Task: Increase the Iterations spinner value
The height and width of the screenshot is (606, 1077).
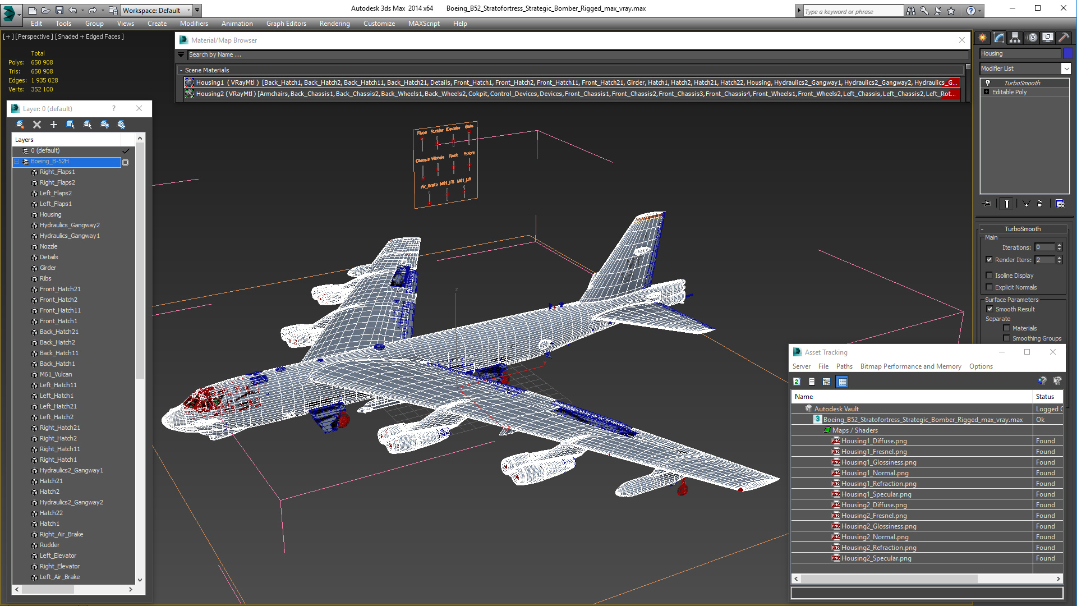Action: click(x=1059, y=245)
